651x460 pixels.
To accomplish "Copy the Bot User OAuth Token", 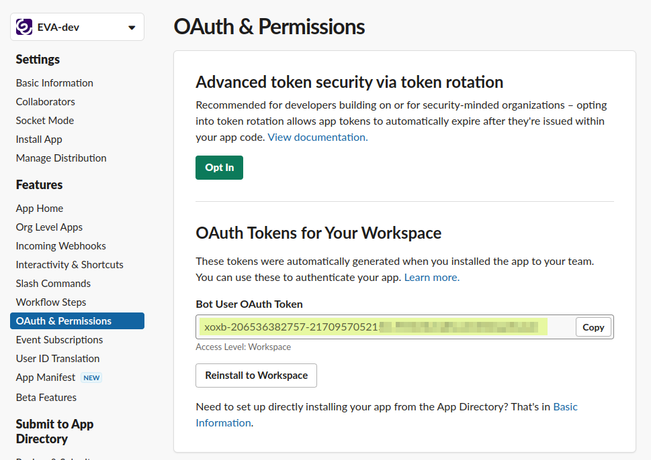I will click(x=593, y=327).
